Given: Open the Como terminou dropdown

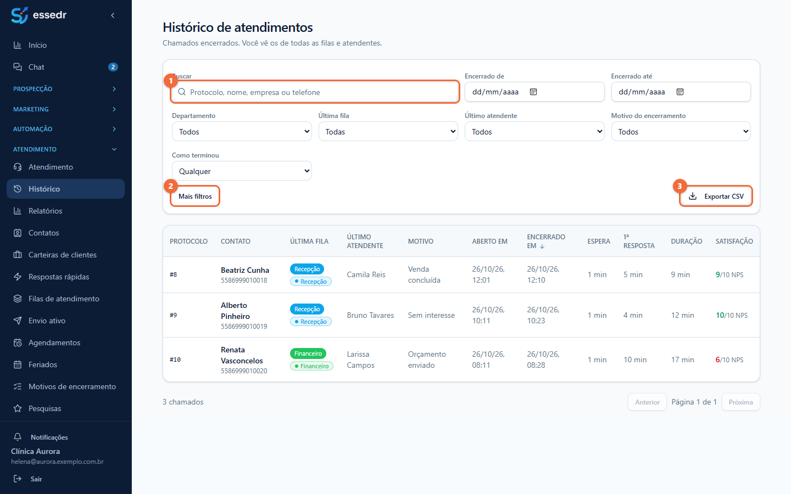Looking at the screenshot, I should pyautogui.click(x=242, y=171).
